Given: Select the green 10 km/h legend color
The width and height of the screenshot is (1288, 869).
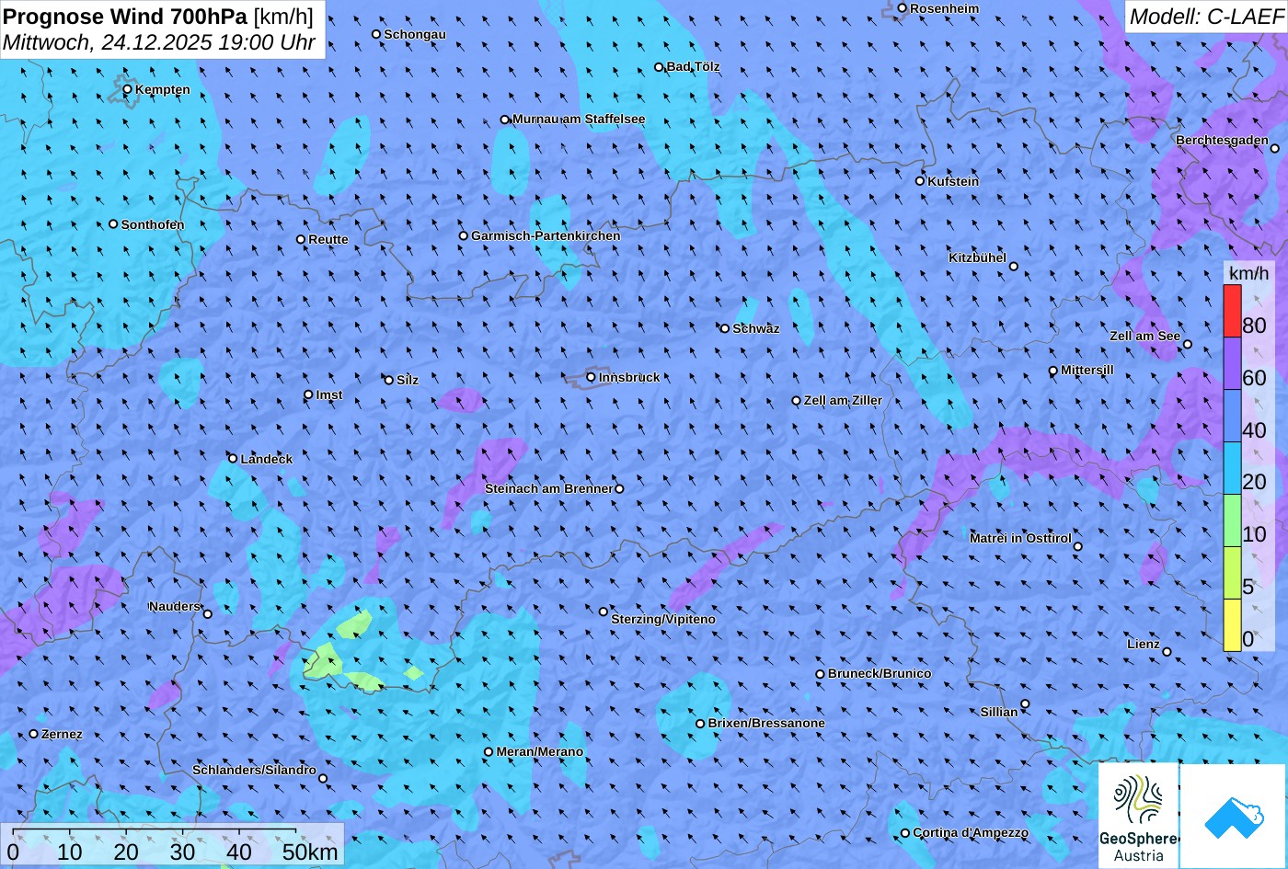Looking at the screenshot, I should click(x=1232, y=520).
